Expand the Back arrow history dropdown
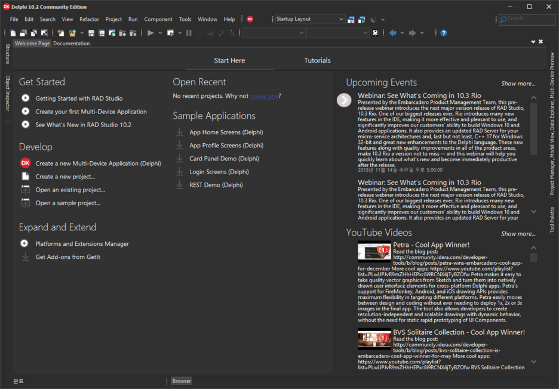The width and height of the screenshot is (559, 389). (402, 33)
